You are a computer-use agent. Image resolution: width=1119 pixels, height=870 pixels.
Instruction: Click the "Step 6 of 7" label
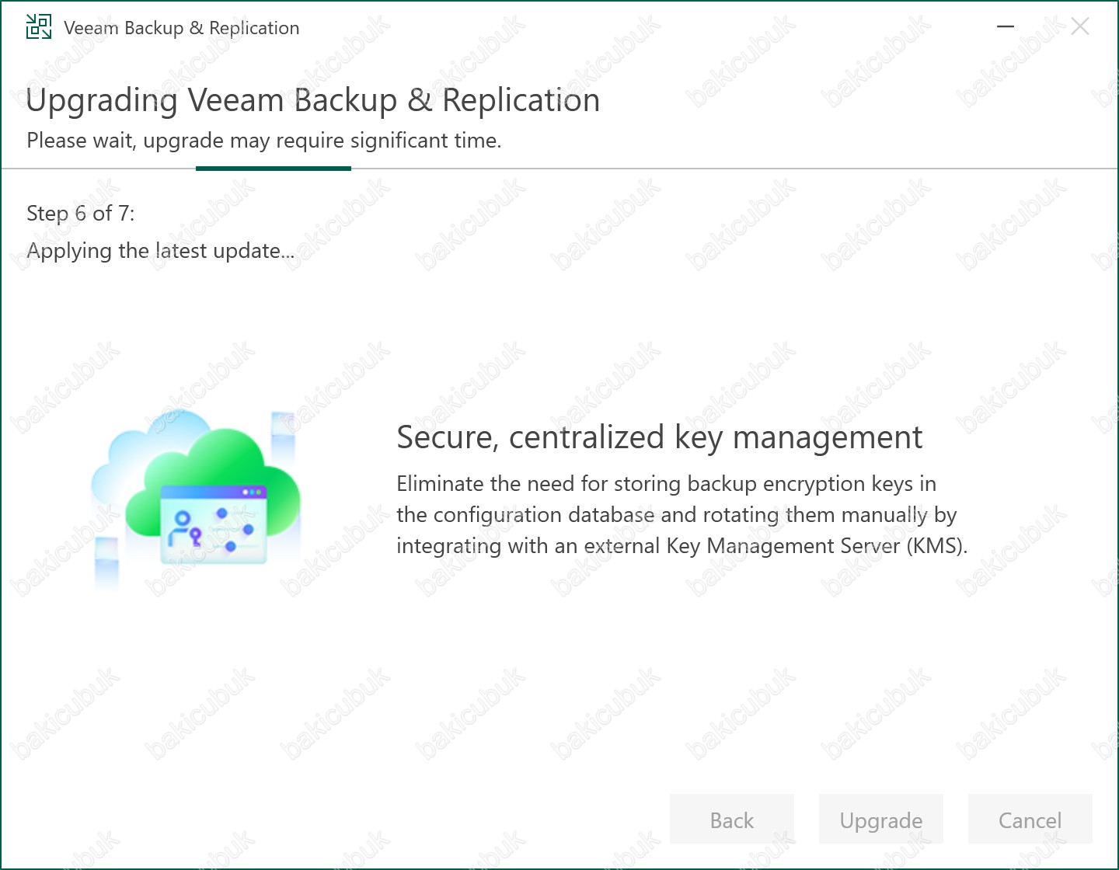tap(81, 214)
